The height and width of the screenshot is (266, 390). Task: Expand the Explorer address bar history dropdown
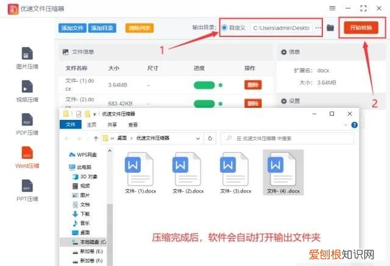[198, 138]
